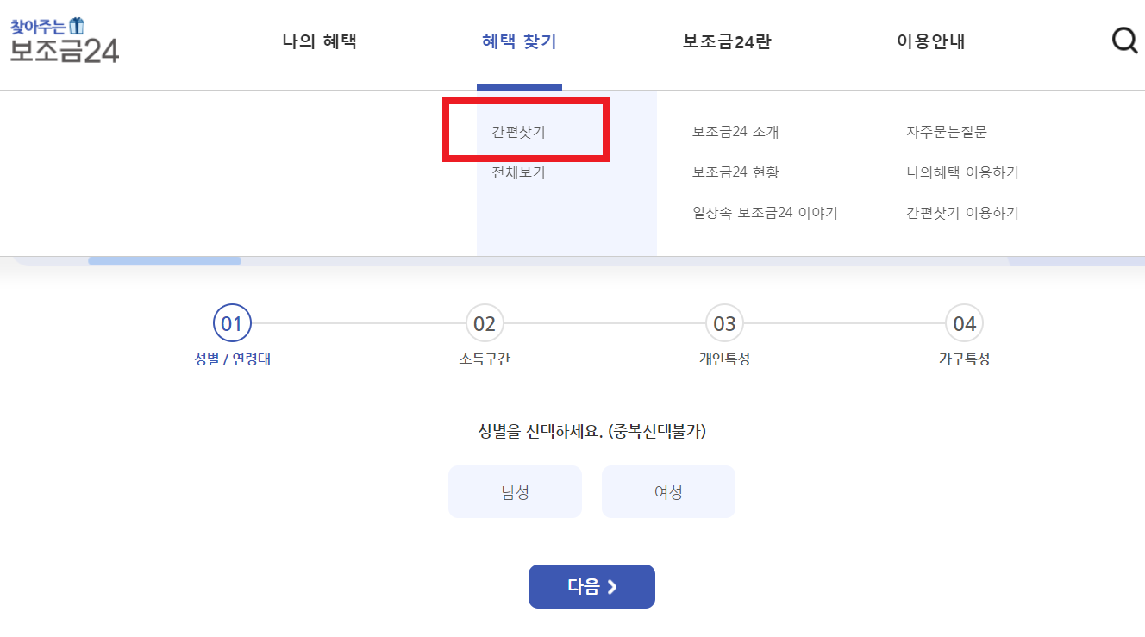Open 혜택 찾기 menu
Image resolution: width=1145 pixels, height=637 pixels.
(x=519, y=41)
